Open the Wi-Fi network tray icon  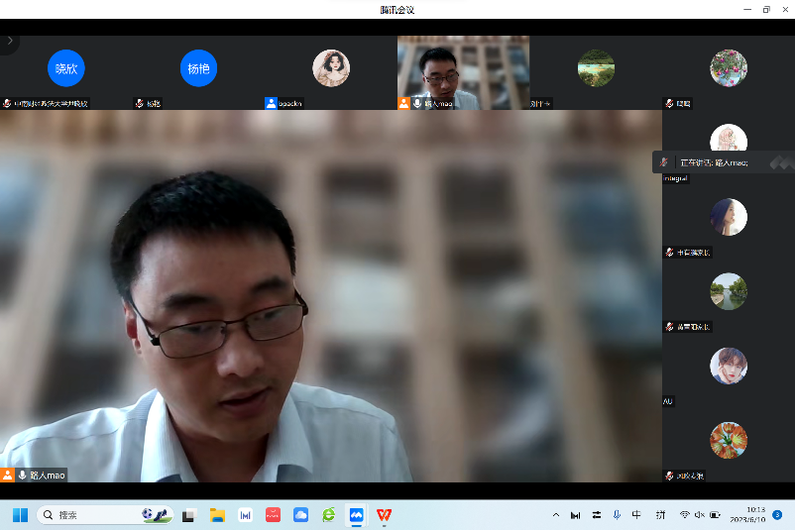click(684, 515)
